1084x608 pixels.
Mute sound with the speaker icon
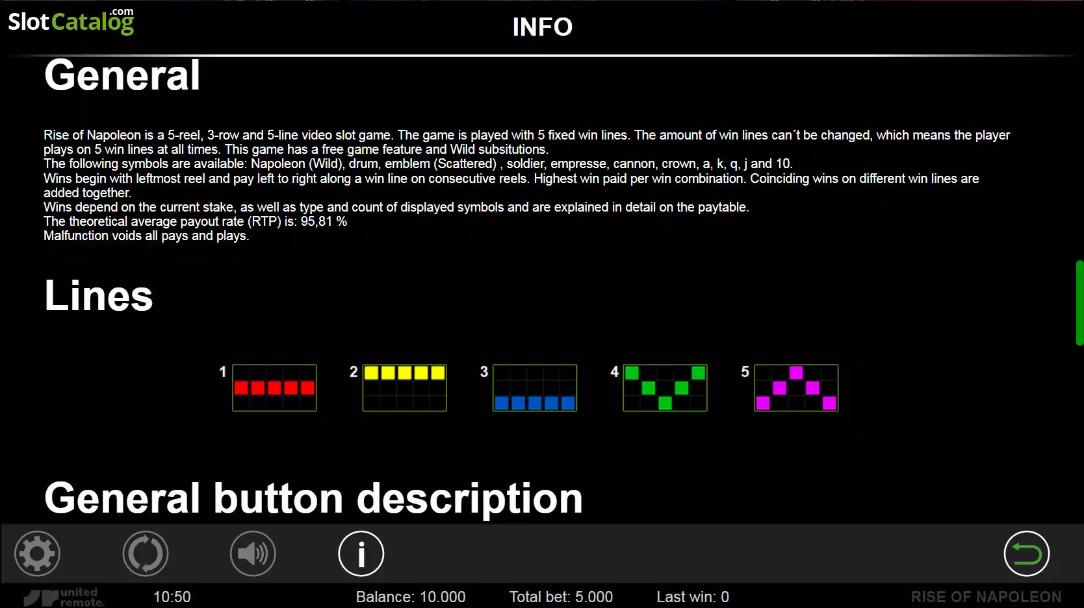tap(253, 553)
